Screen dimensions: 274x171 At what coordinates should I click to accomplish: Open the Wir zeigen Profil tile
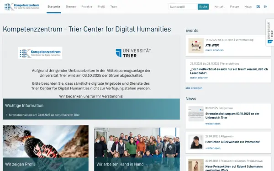tap(46, 148)
